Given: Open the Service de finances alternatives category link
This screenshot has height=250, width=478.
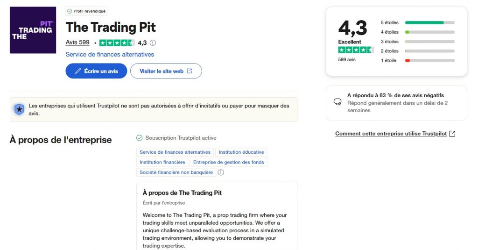Looking at the screenshot, I should pyautogui.click(x=110, y=54).
